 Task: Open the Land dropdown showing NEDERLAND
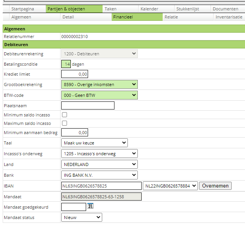click(x=99, y=164)
